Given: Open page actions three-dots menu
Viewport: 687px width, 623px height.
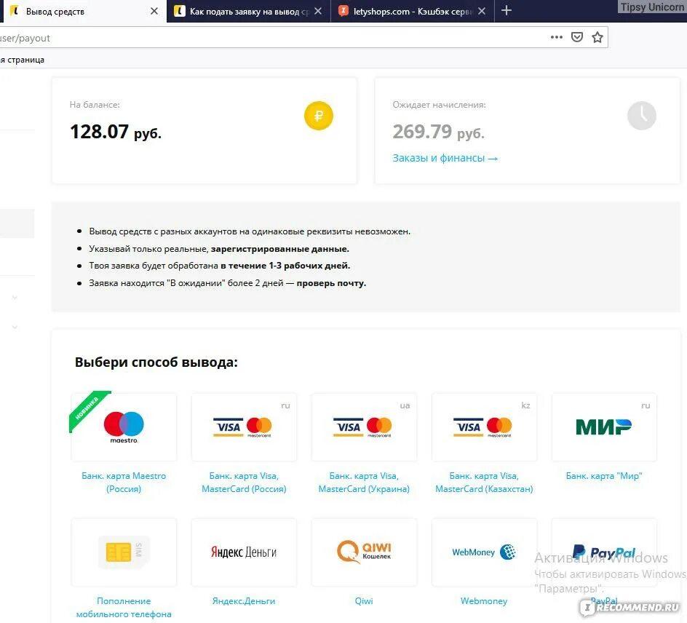Looking at the screenshot, I should 557,37.
